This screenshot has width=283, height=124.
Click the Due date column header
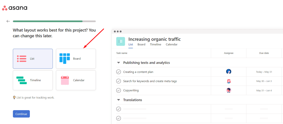coord(264,53)
